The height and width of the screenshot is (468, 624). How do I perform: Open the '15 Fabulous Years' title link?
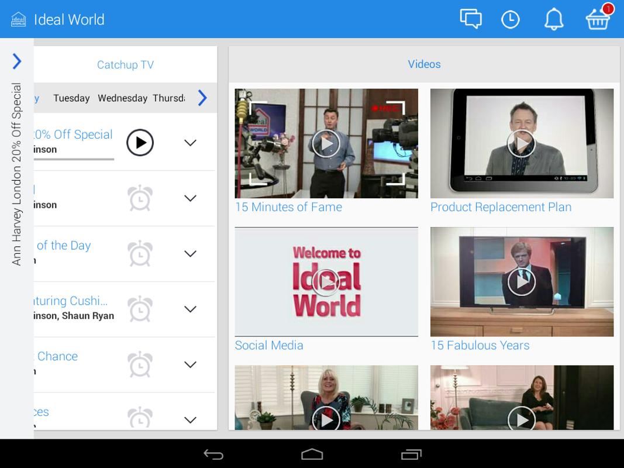pos(480,345)
